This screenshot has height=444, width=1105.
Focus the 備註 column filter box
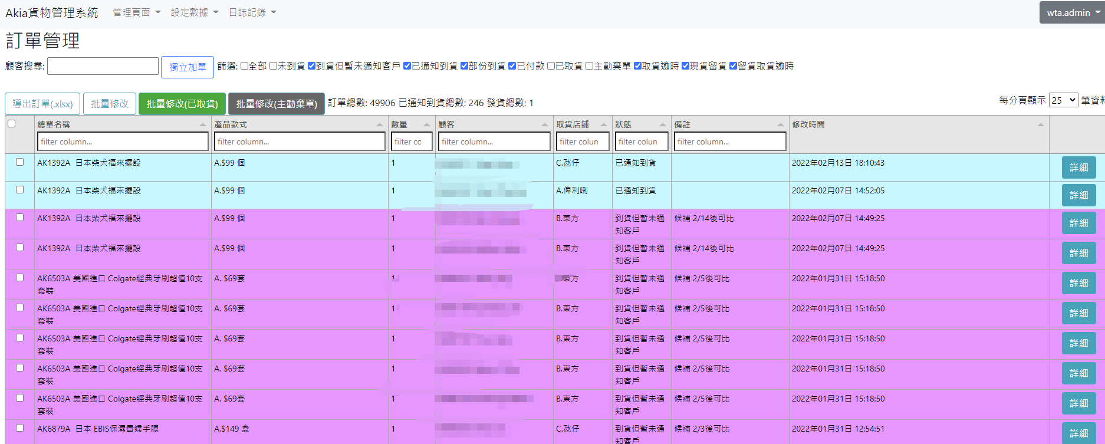730,142
